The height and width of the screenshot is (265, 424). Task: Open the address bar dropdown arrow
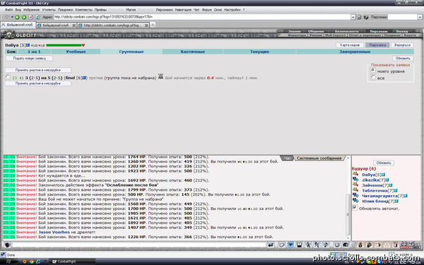[353, 17]
